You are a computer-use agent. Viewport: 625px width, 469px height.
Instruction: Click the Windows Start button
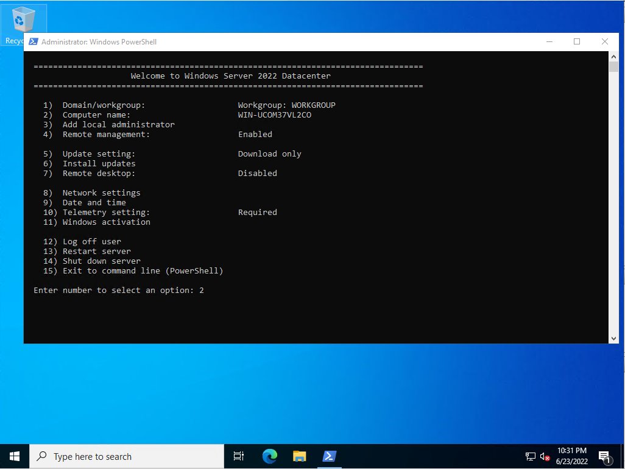13,456
